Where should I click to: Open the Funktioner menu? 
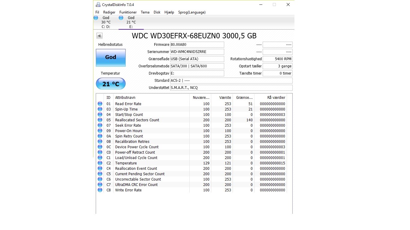pos(128,12)
